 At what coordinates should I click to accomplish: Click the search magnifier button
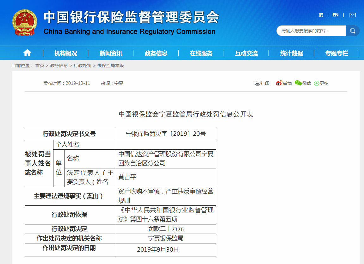coord(353,31)
